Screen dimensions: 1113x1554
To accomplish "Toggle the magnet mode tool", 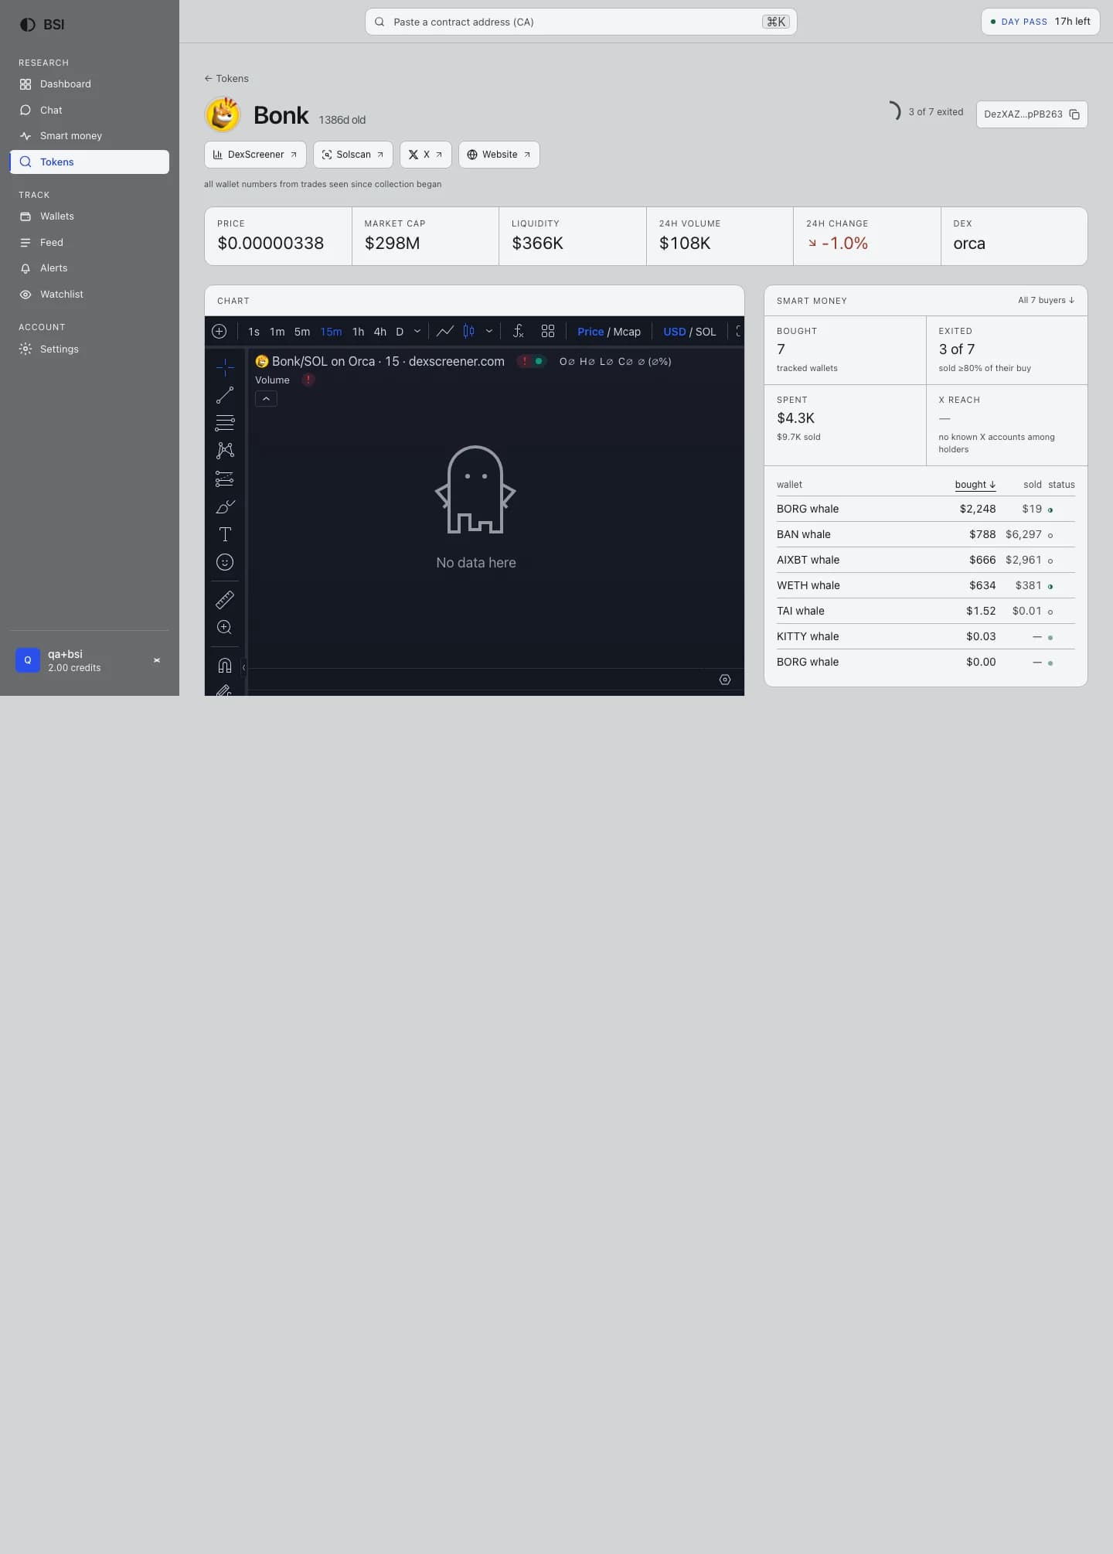I will 225,665.
